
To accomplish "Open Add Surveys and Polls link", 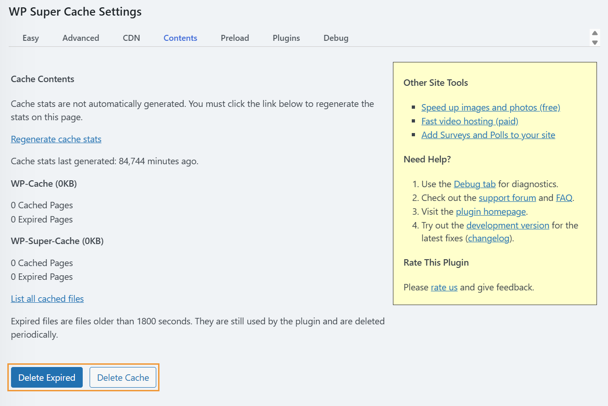I will [488, 135].
